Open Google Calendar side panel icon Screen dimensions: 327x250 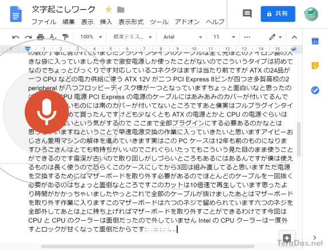[x=315, y=41]
